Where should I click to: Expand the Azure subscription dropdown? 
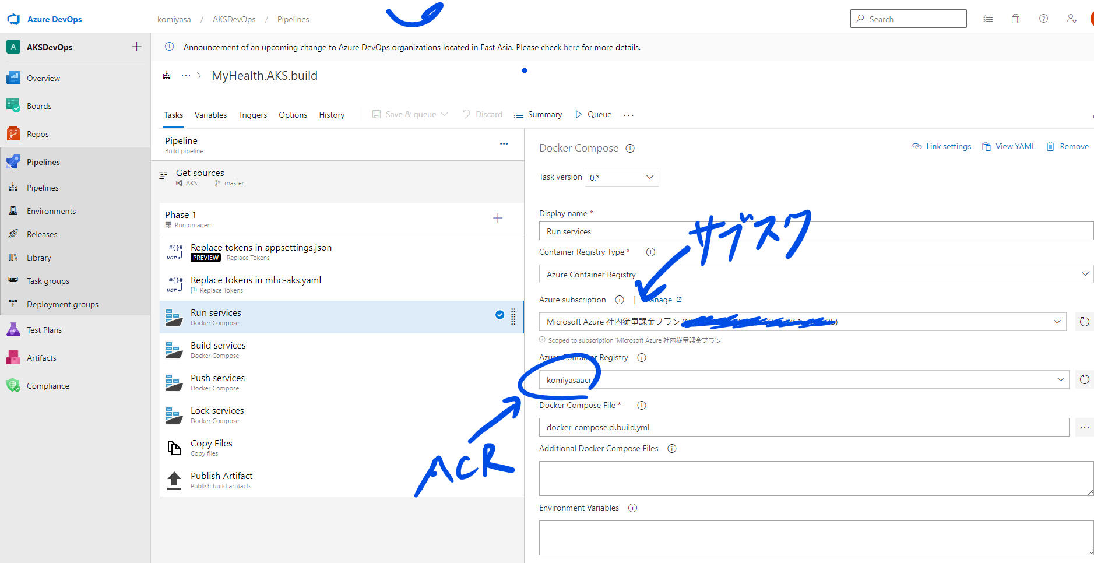pos(1057,322)
